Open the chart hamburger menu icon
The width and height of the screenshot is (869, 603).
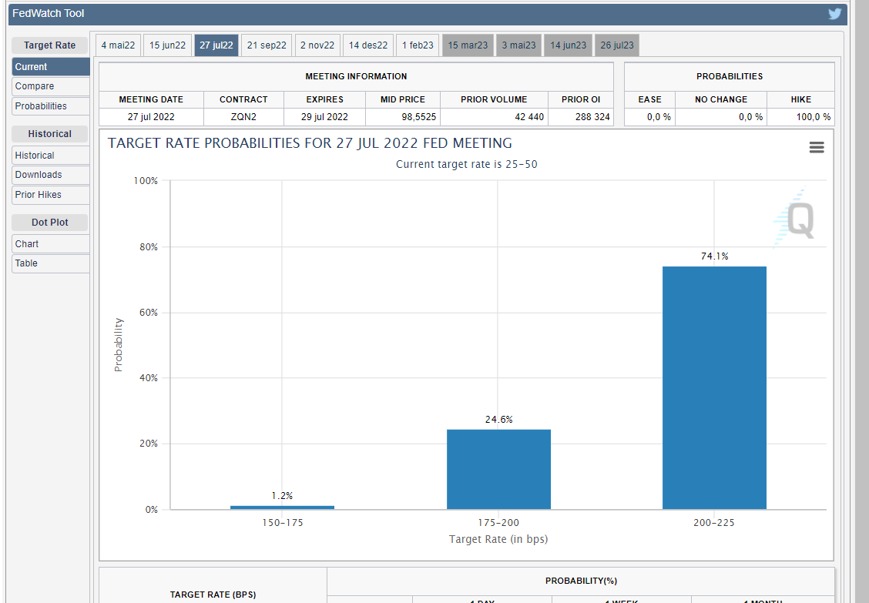[x=817, y=147]
